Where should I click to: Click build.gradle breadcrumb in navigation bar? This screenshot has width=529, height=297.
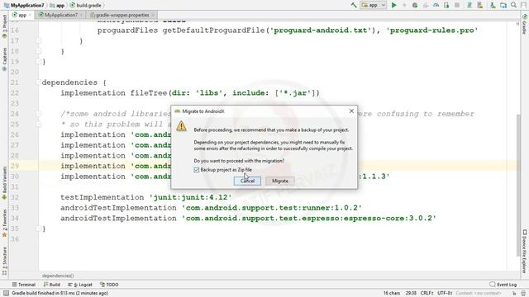coord(85,6)
